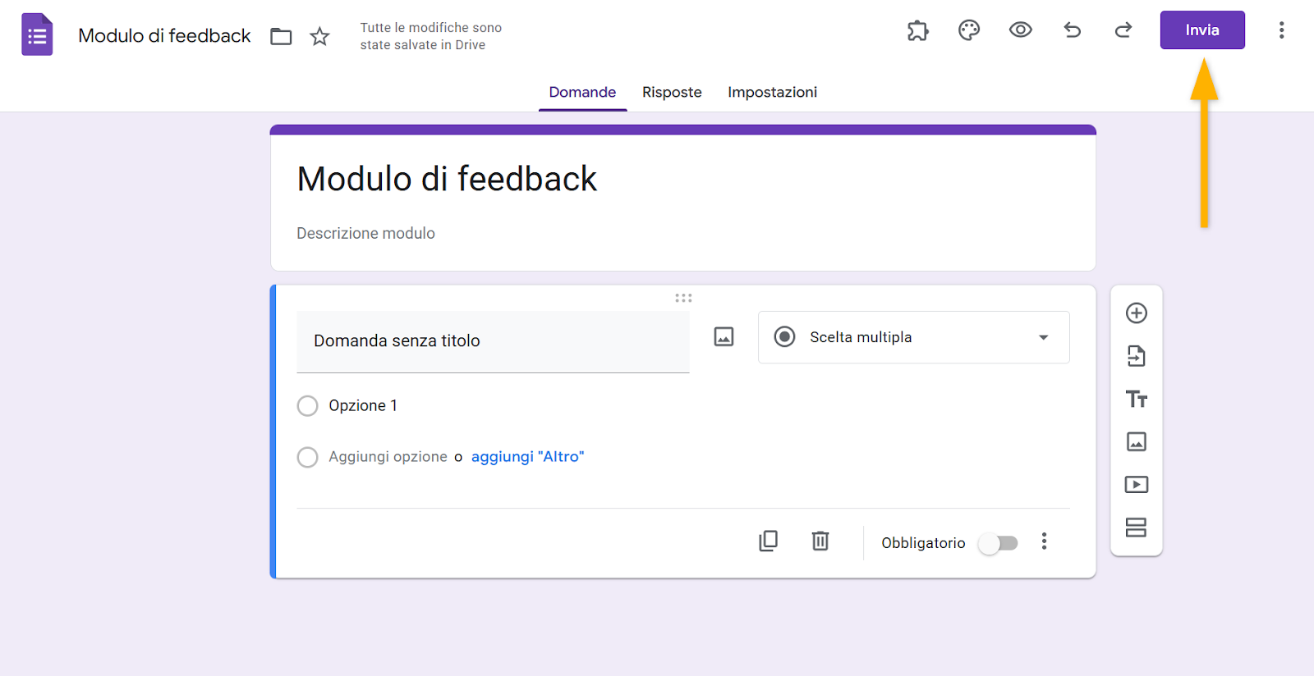Click the redo arrow
Screen dimensions: 1314x676
[1123, 30]
